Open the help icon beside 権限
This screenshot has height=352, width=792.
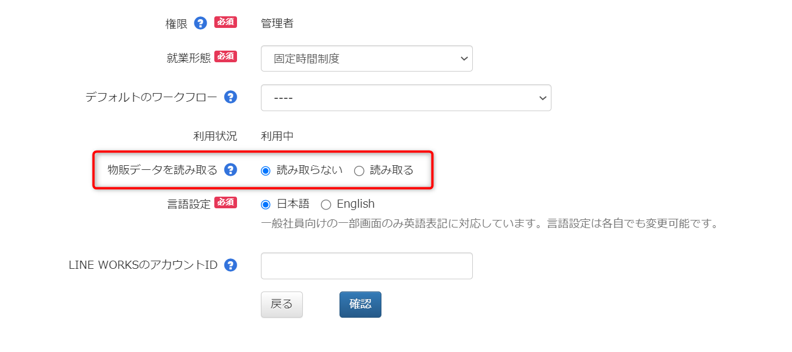[201, 23]
